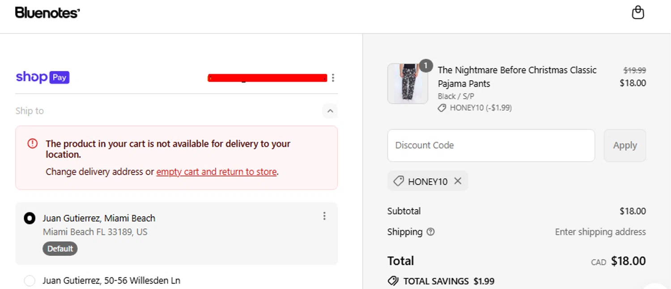Collapse the Ship to section

point(330,111)
